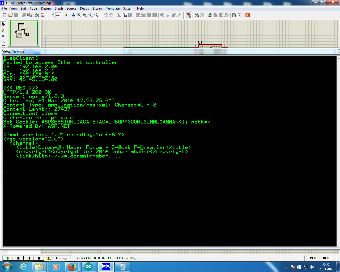Toggle the false origin crosshair
The width and height of the screenshot is (340, 272).
pyautogui.click(x=66, y=15)
